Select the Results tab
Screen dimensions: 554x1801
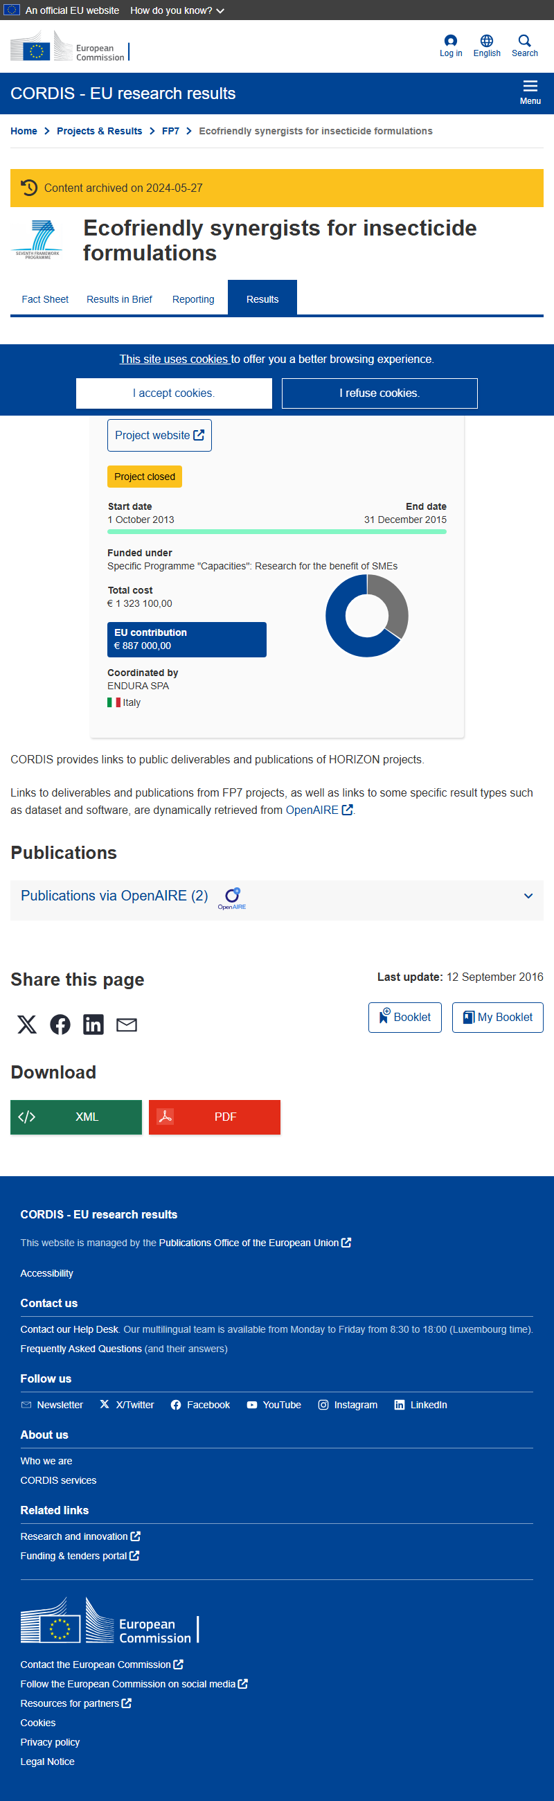(x=262, y=299)
